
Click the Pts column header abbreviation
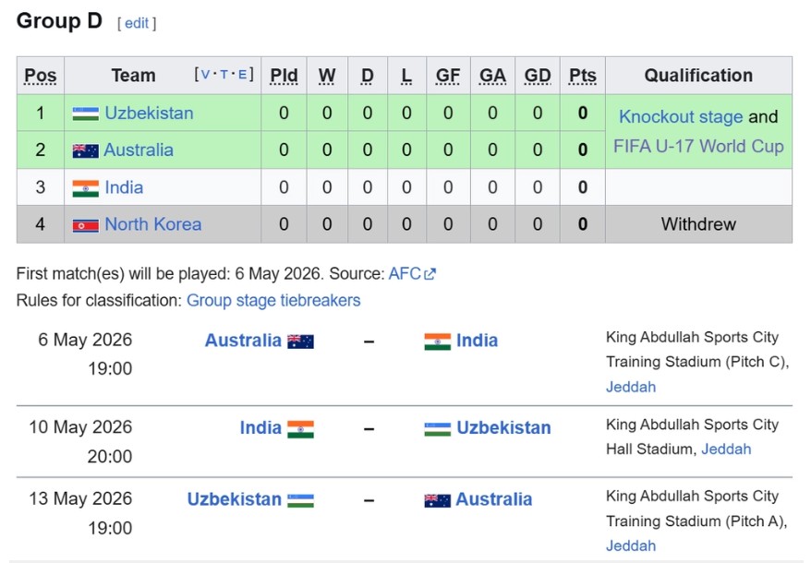pos(582,76)
